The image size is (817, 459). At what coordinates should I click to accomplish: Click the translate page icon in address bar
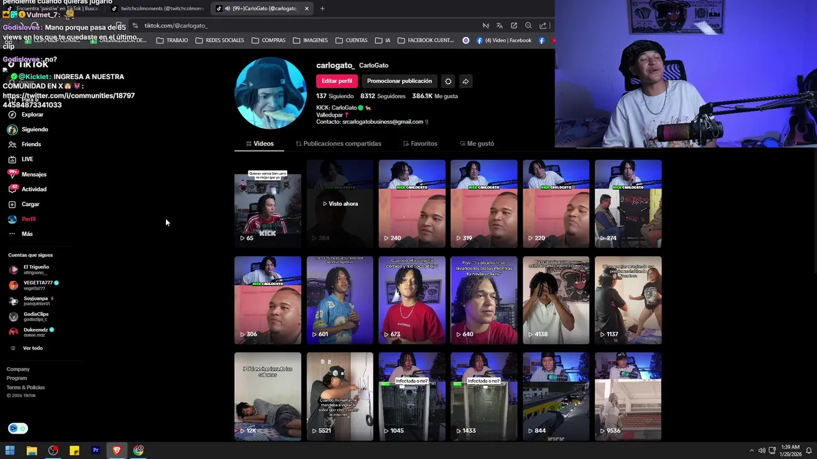point(500,25)
